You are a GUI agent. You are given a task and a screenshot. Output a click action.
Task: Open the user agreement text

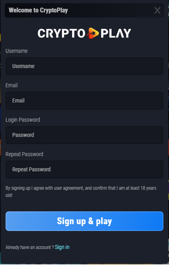pos(69,188)
